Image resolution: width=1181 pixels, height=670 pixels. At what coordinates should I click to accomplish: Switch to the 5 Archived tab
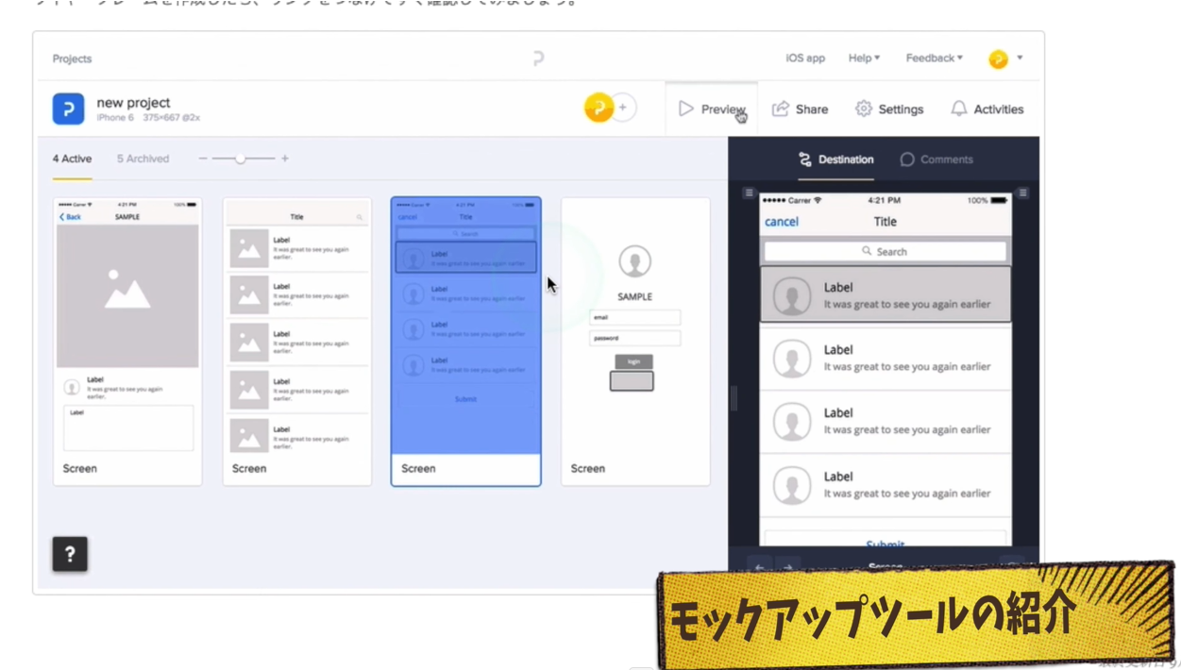click(x=143, y=159)
